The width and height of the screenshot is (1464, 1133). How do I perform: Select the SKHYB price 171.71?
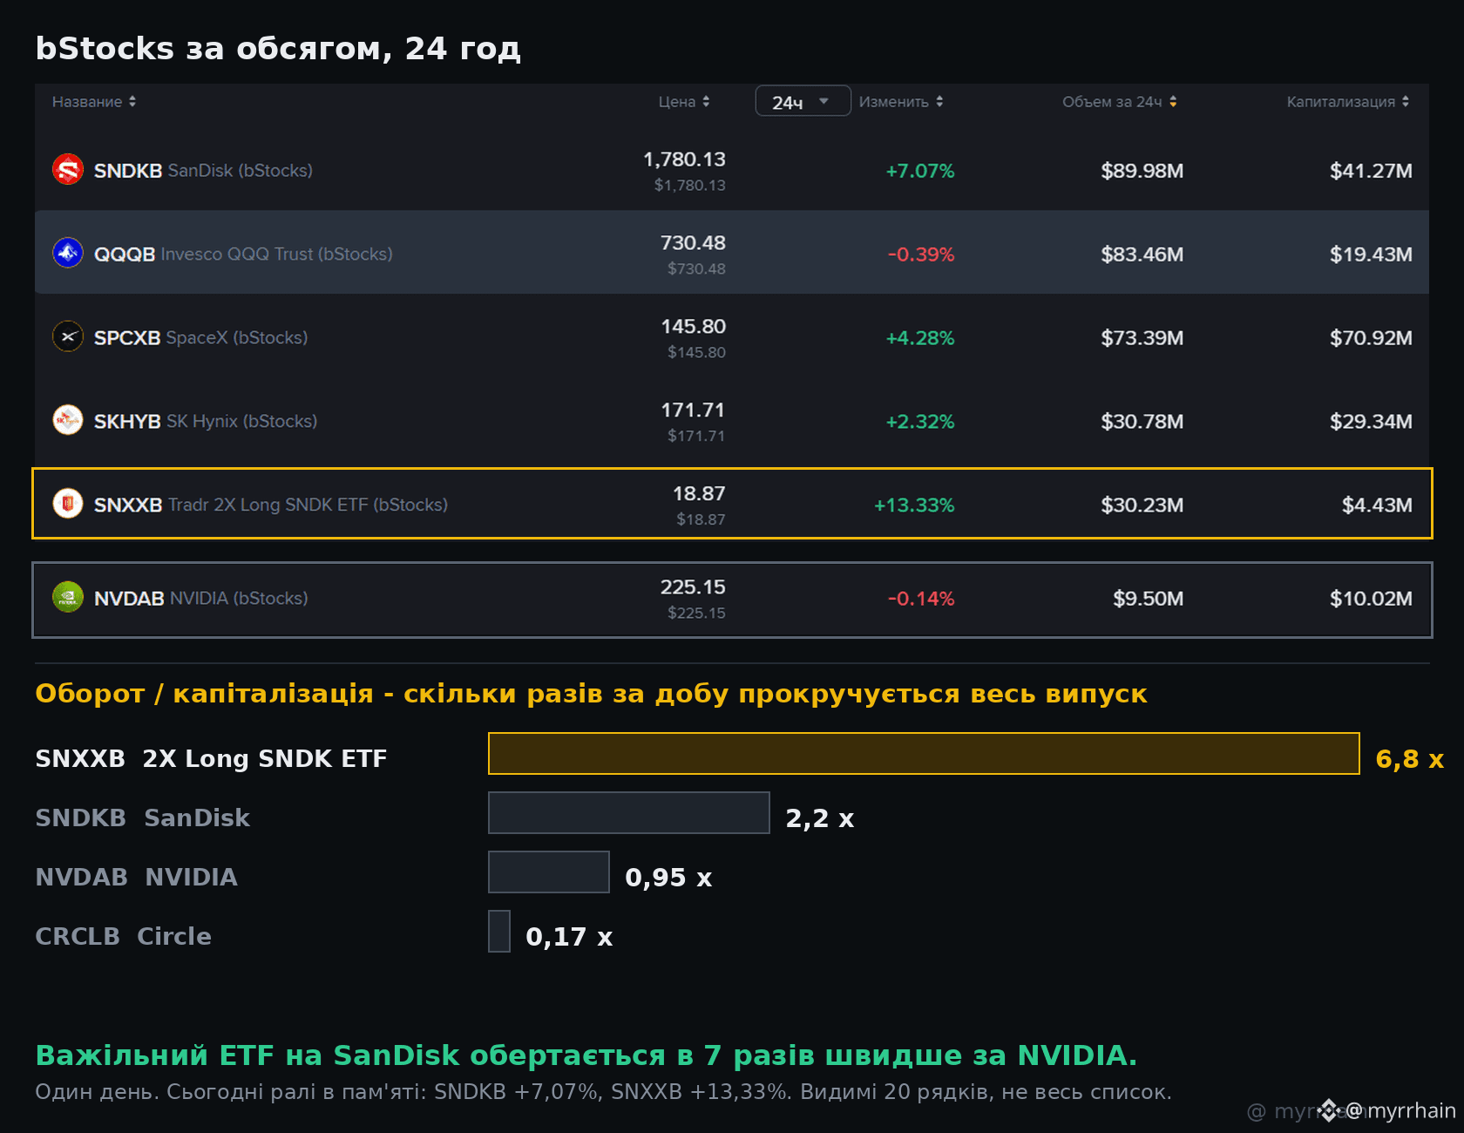click(693, 410)
